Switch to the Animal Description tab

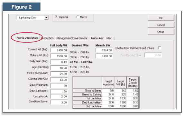[27, 38]
